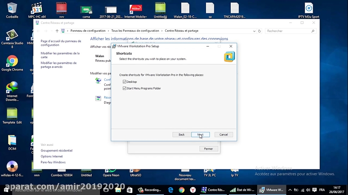Switch to Centre Rés... taskbar window
This screenshot has height=195, width=348.
click(213, 190)
